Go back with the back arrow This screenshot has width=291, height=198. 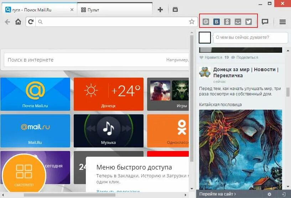7,22
